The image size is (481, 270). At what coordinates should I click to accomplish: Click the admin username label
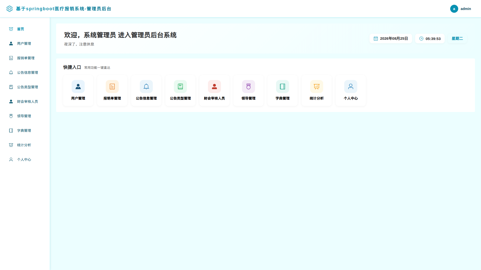(465, 9)
